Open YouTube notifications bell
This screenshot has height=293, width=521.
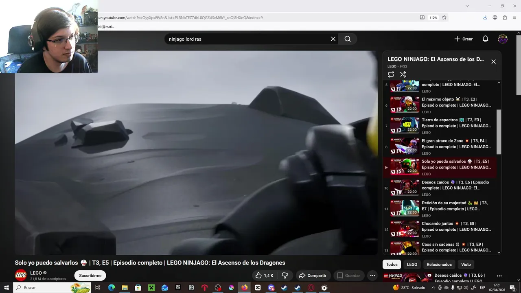[485, 39]
